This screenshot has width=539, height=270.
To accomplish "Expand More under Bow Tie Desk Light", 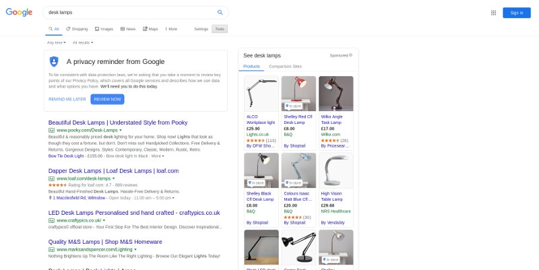I will pos(158,156).
